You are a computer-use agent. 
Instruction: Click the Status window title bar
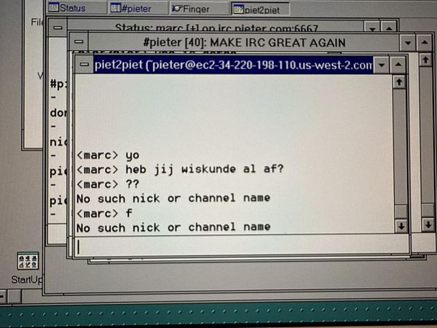pyautogui.click(x=216, y=27)
